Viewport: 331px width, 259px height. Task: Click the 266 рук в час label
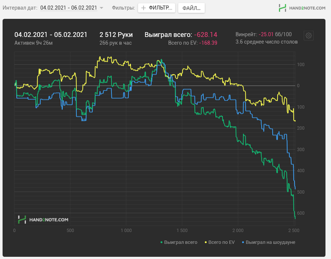[115, 43]
